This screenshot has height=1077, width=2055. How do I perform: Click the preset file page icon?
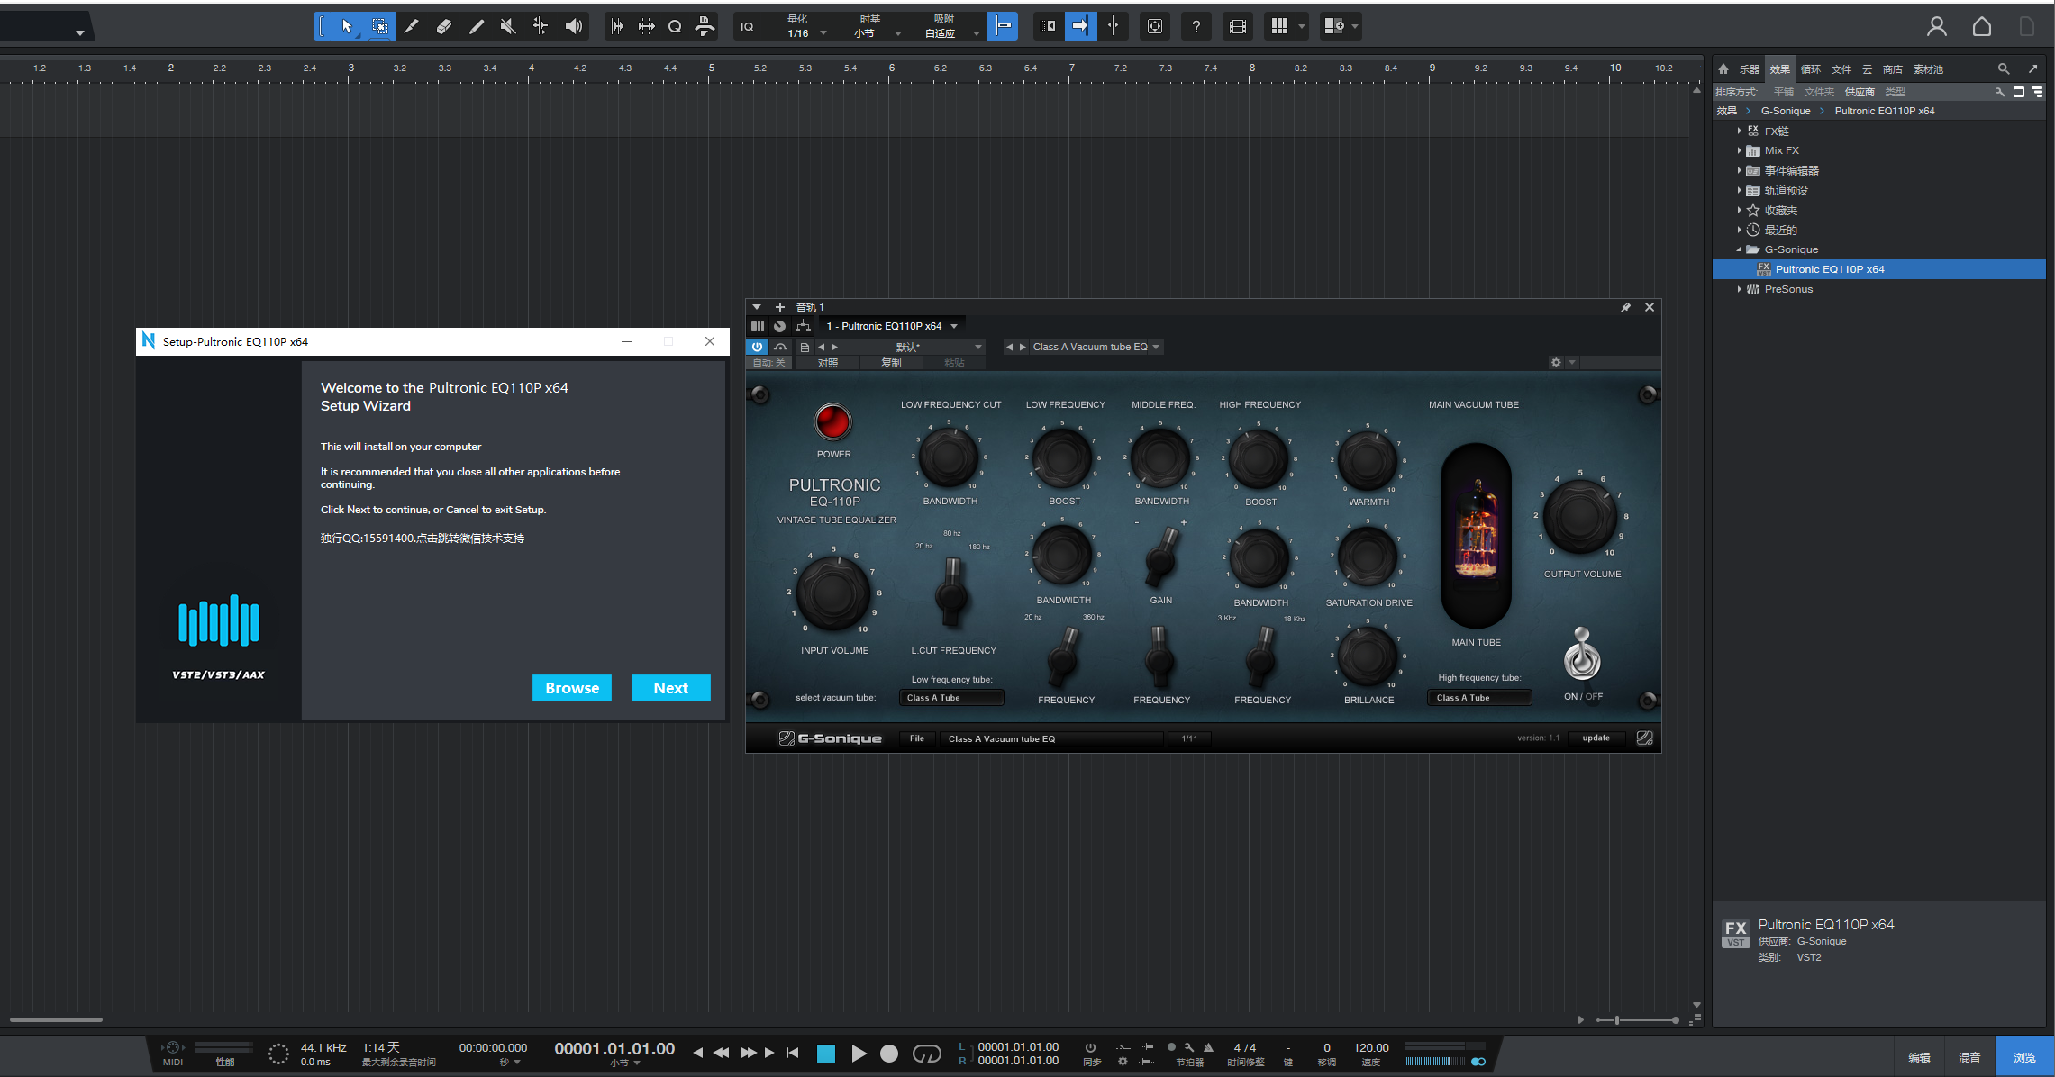[805, 347]
